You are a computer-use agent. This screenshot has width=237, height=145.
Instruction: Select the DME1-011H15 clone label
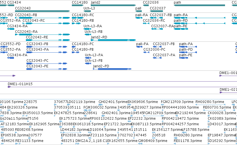[x=20, y=84]
